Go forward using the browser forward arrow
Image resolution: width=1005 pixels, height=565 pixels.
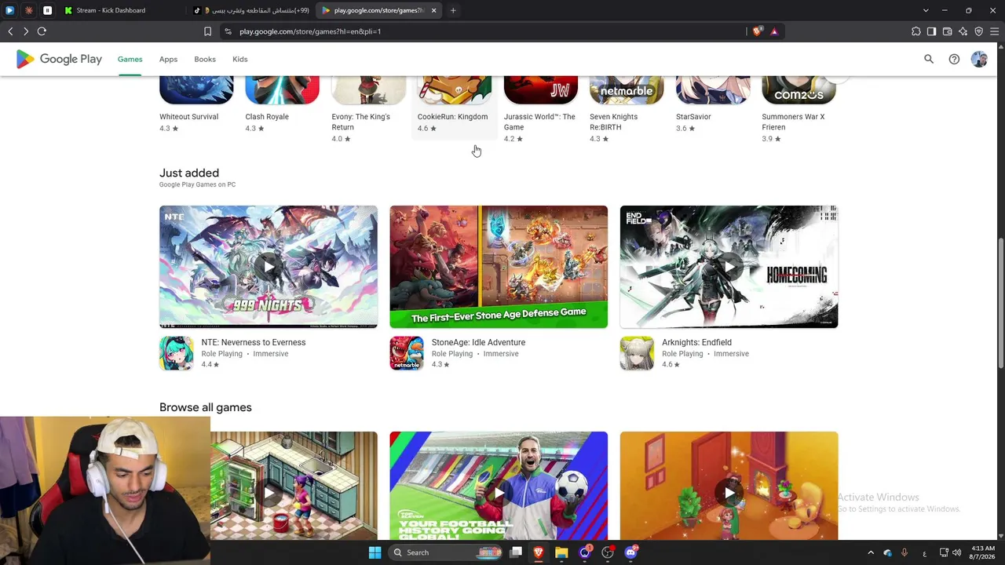[x=26, y=31]
